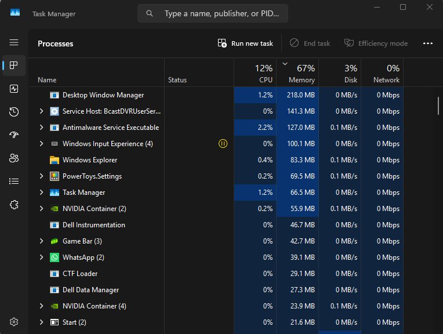The width and height of the screenshot is (443, 334).
Task: Click the CTF Loader icon
Action: [55, 274]
